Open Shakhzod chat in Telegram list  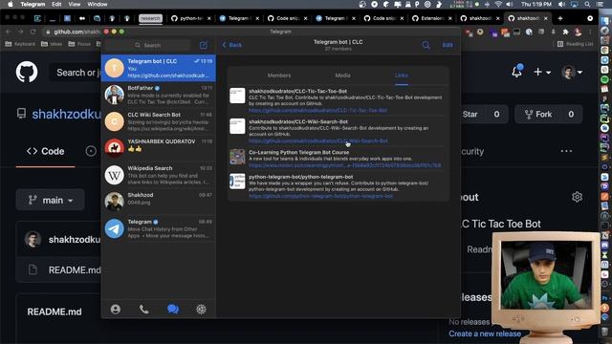coord(159,202)
